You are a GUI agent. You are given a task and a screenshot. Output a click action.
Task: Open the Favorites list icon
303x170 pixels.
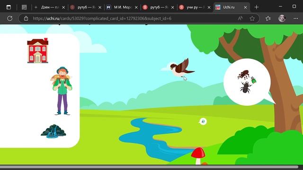tap(268, 18)
